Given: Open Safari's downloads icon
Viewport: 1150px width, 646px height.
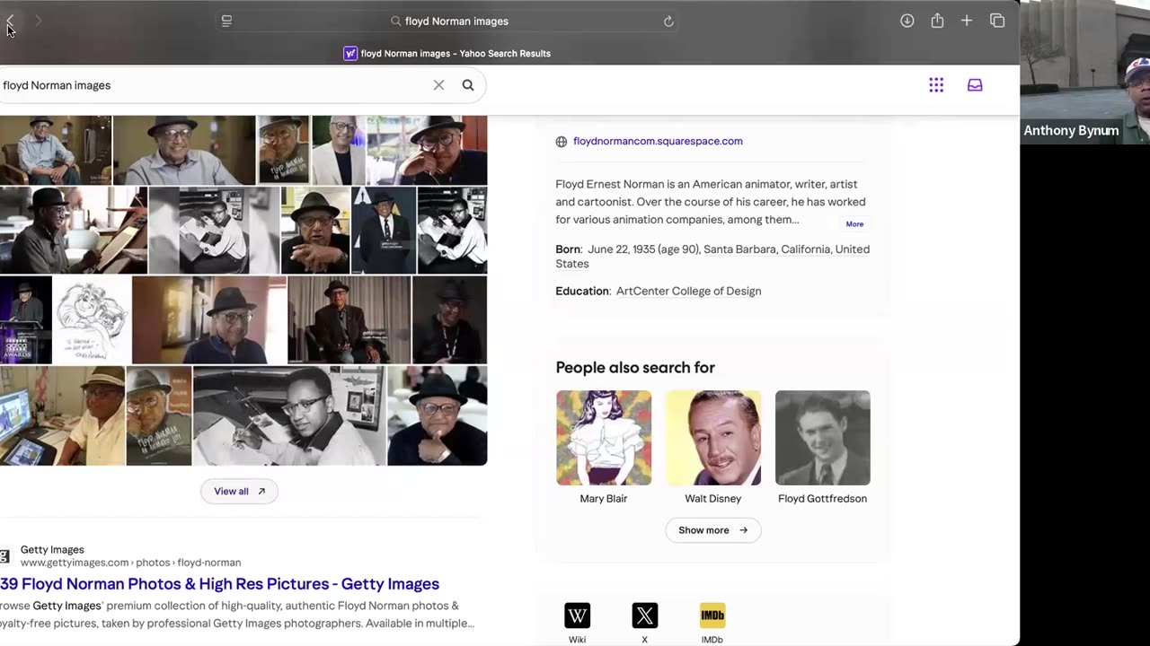Looking at the screenshot, I should click(907, 21).
